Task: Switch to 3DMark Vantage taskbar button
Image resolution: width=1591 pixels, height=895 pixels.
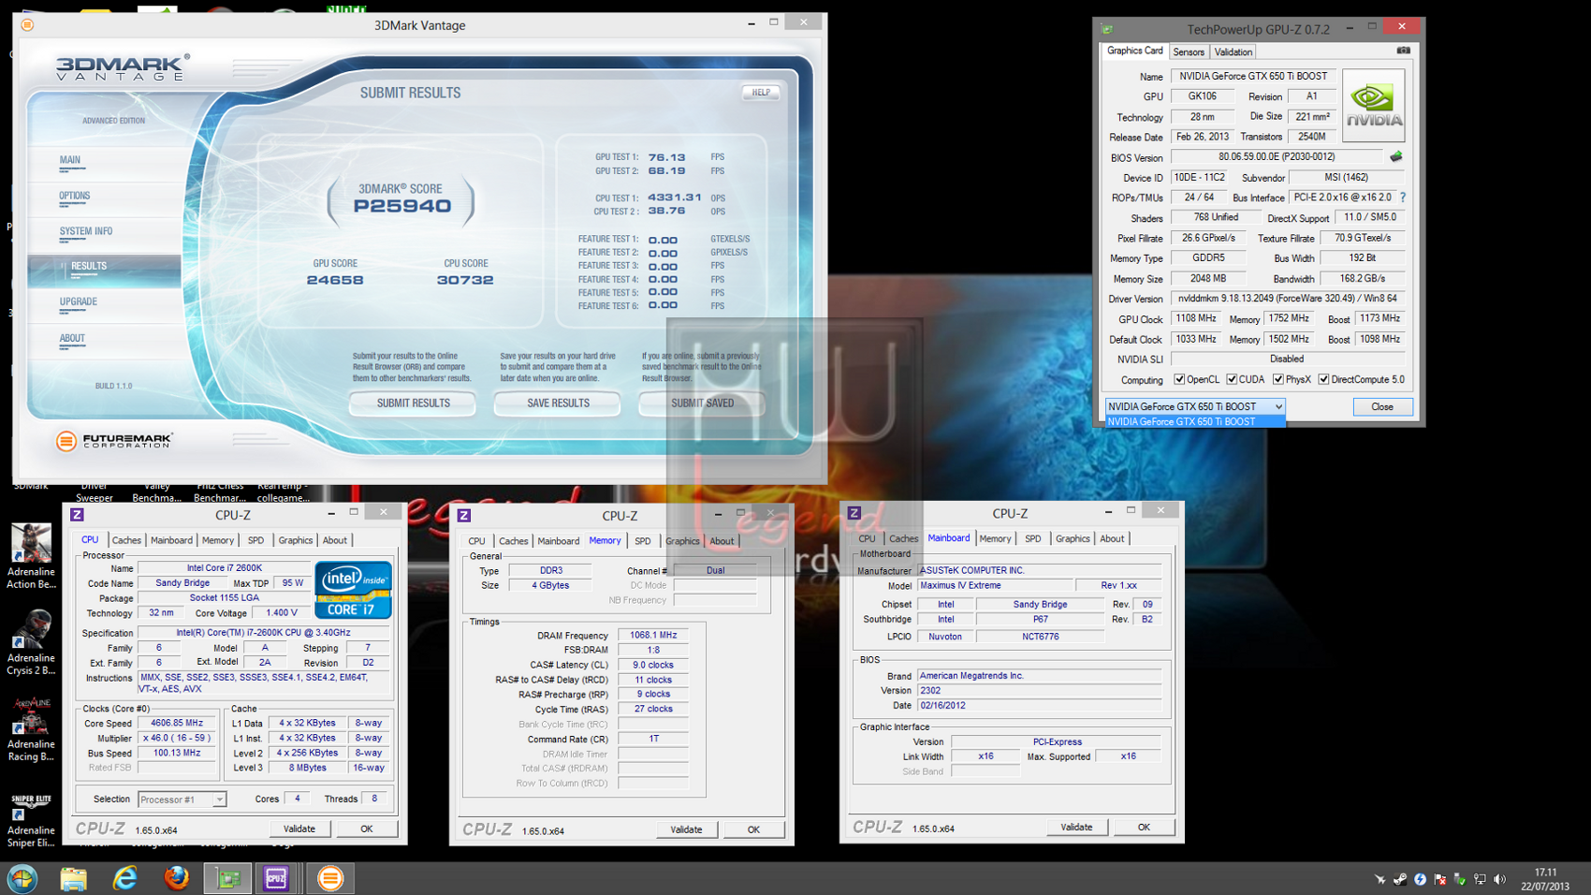Action: (329, 878)
